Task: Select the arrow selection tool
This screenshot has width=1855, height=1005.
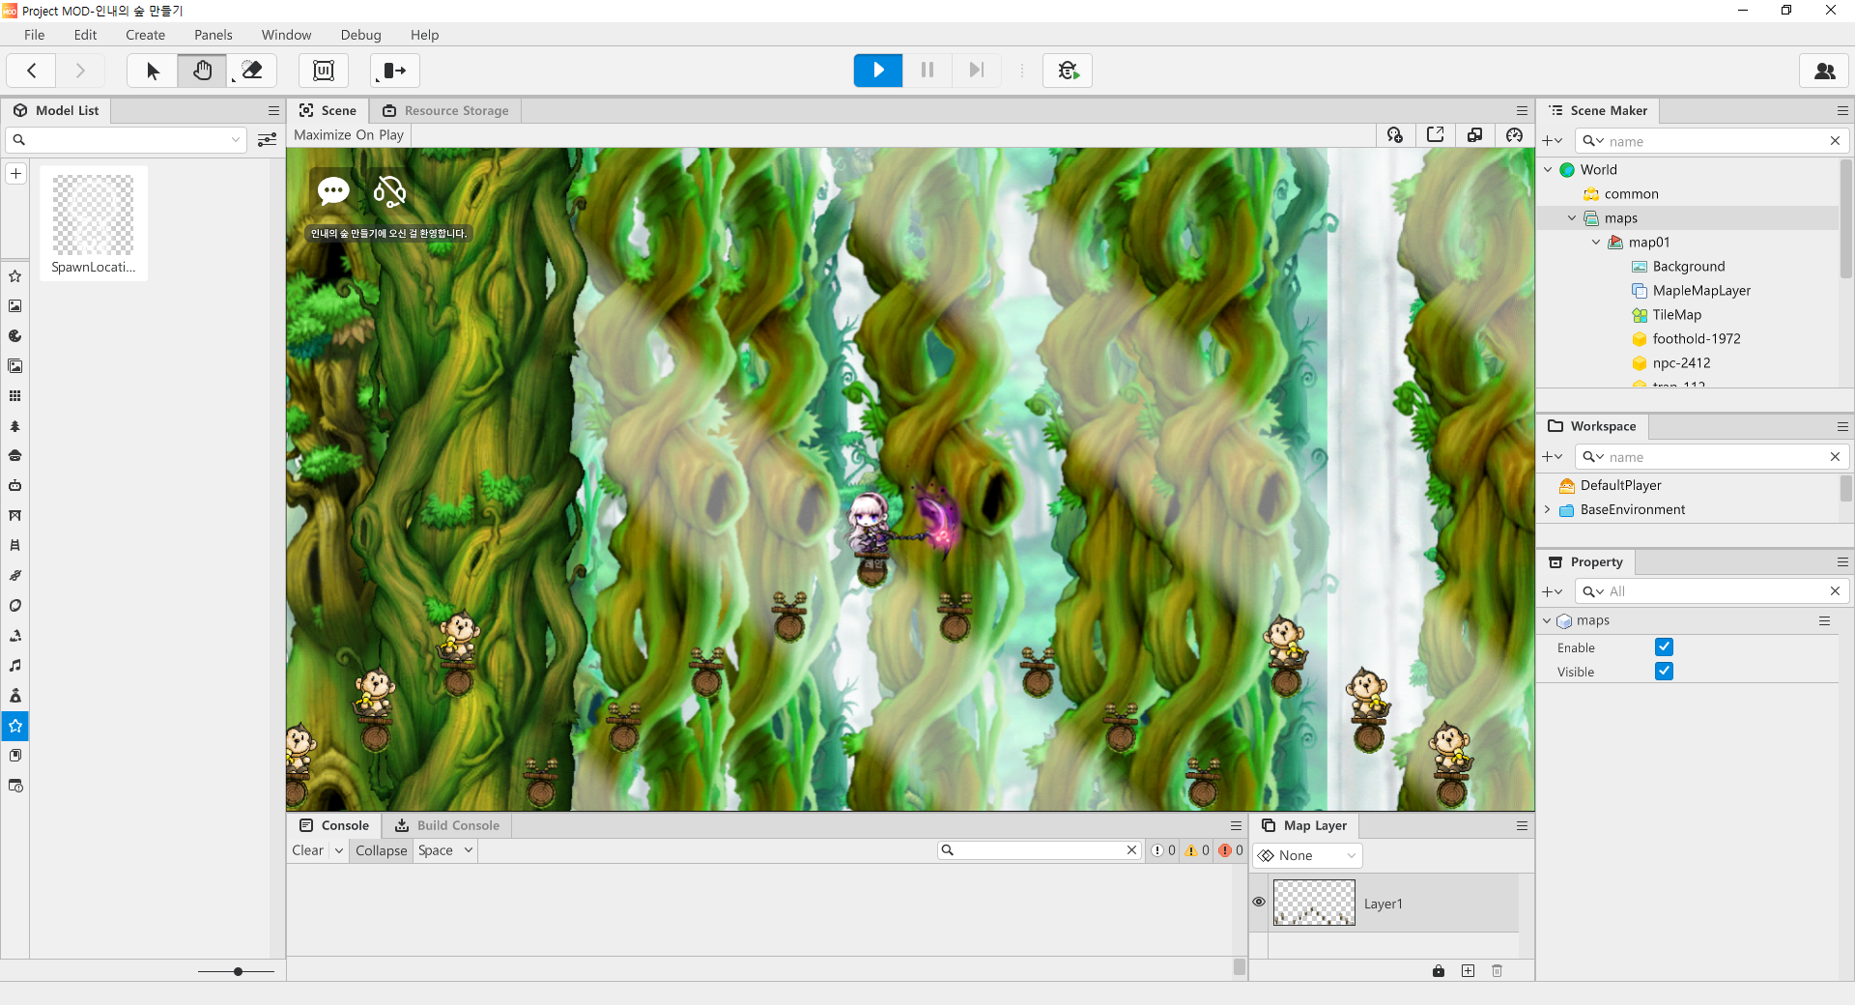Action: tap(153, 71)
